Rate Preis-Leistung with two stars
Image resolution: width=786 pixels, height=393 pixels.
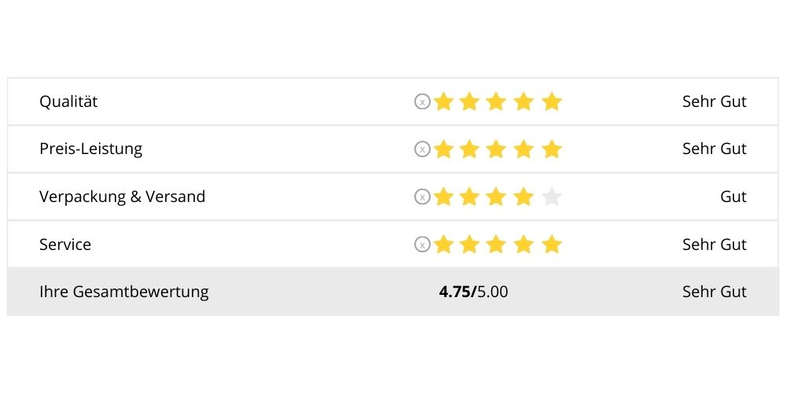[x=470, y=149]
